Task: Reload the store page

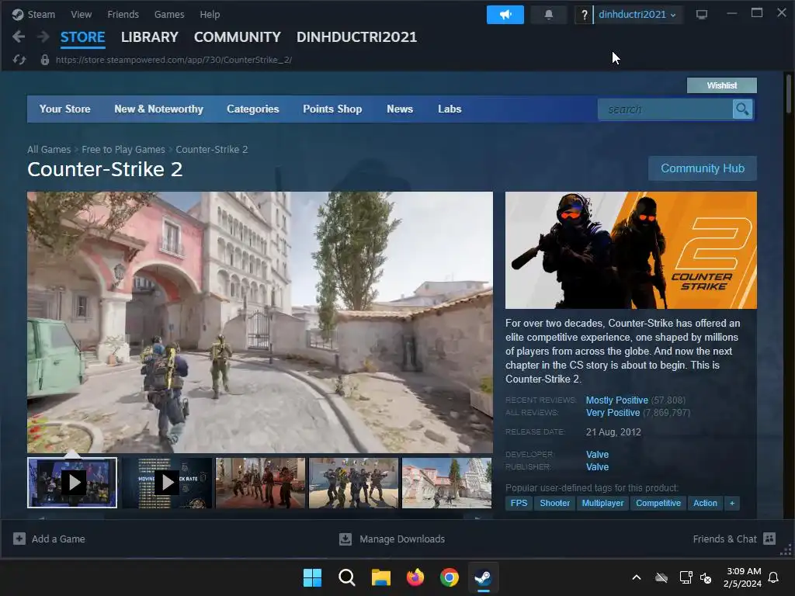Action: 19,60
